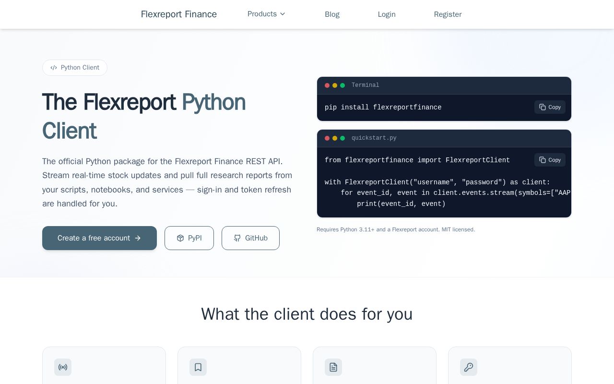The image size is (614, 384).
Task: Click the Flexreport Finance logo link
Action: 179,14
